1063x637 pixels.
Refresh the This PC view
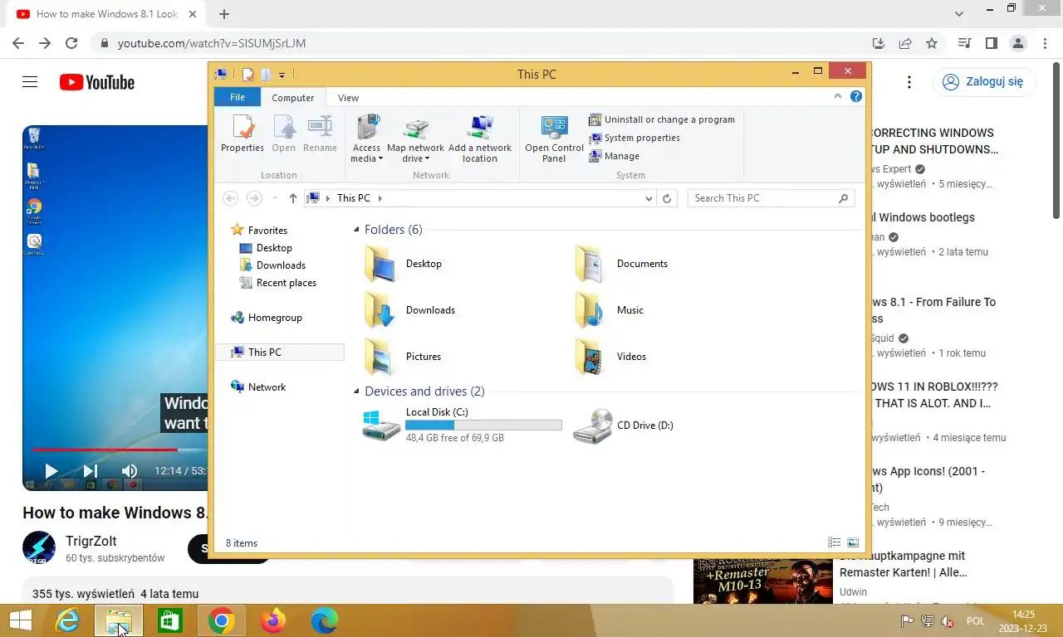(667, 198)
